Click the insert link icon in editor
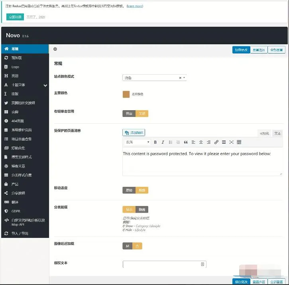The height and width of the screenshot is (285, 289). (x=216, y=142)
